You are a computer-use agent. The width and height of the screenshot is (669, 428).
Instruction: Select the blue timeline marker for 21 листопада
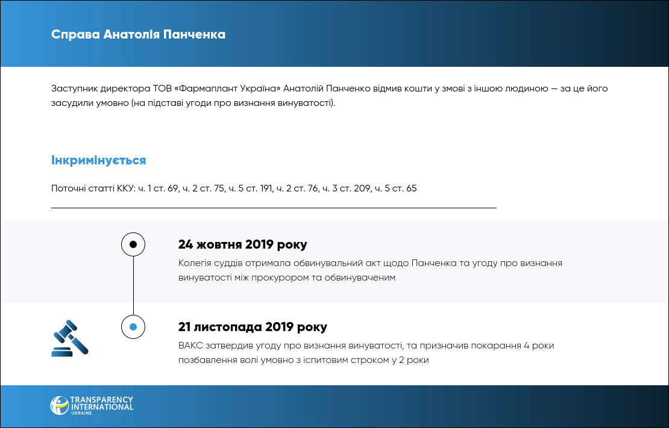[133, 327]
